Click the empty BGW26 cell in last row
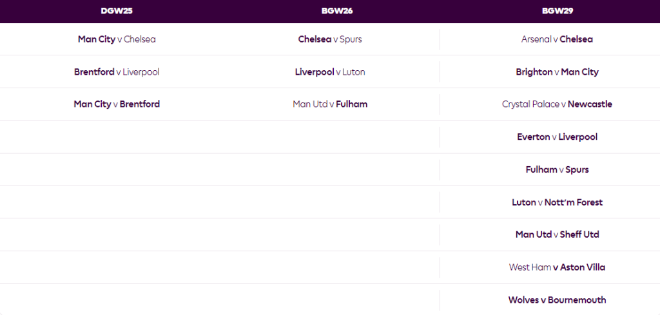This screenshot has height=315, width=660. [x=330, y=300]
